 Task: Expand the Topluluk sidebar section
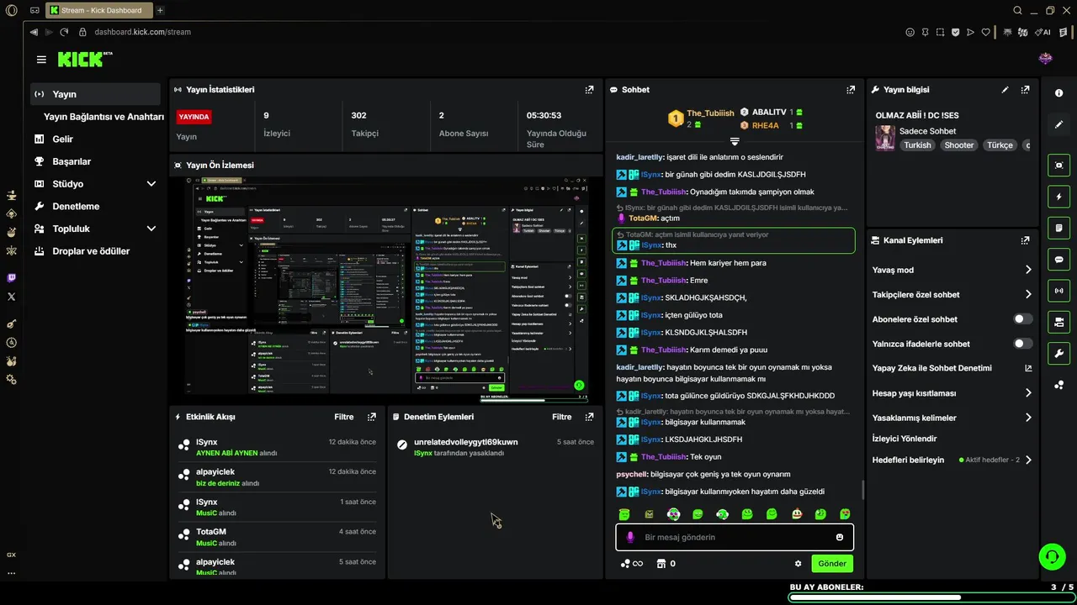pyautogui.click(x=151, y=229)
